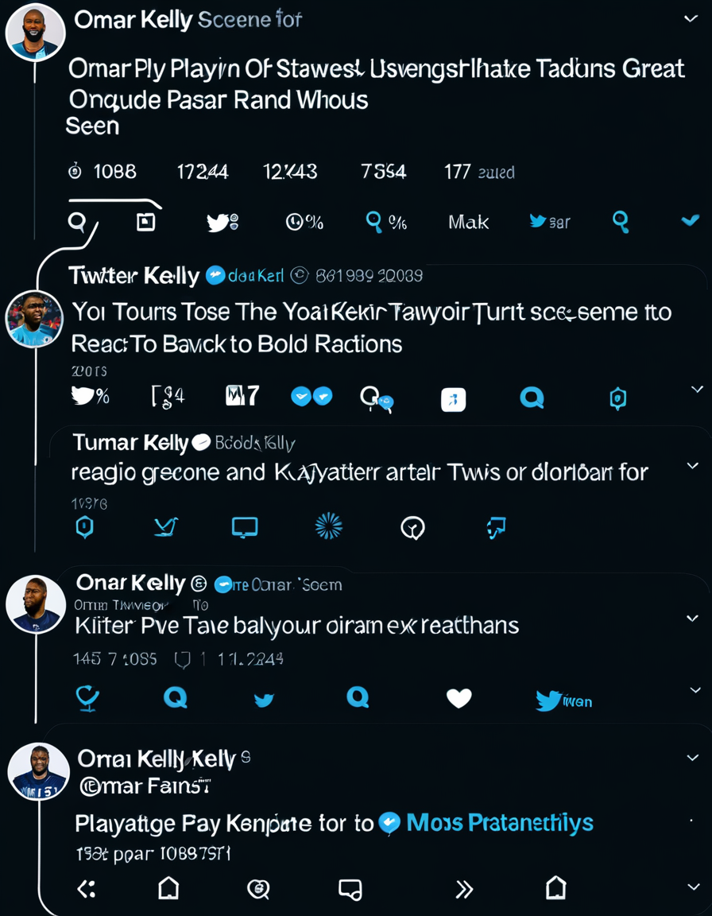Open the Mak tab in the first tweet

[x=468, y=223]
